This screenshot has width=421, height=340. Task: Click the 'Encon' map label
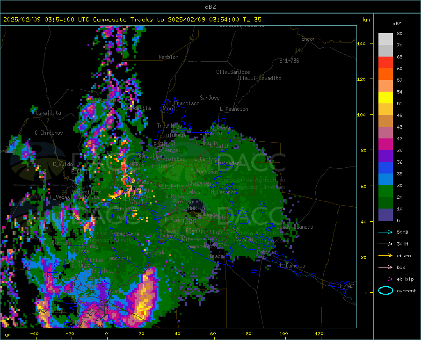coord(308,39)
